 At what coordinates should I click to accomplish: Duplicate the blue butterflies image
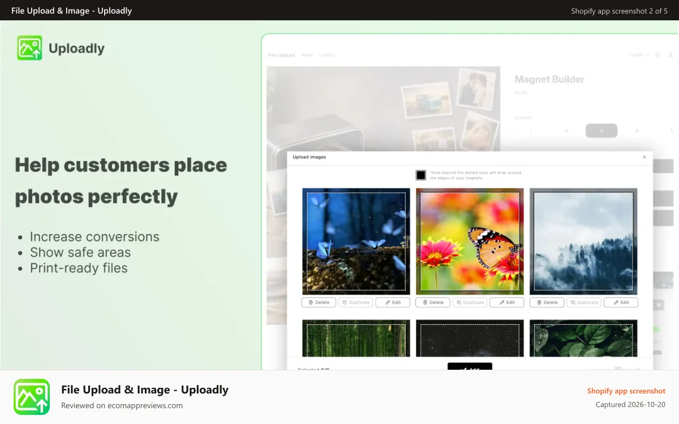356,302
